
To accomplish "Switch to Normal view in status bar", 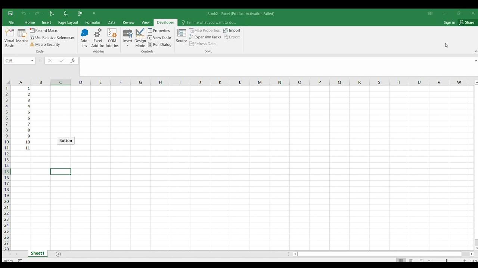I will tap(401, 261).
